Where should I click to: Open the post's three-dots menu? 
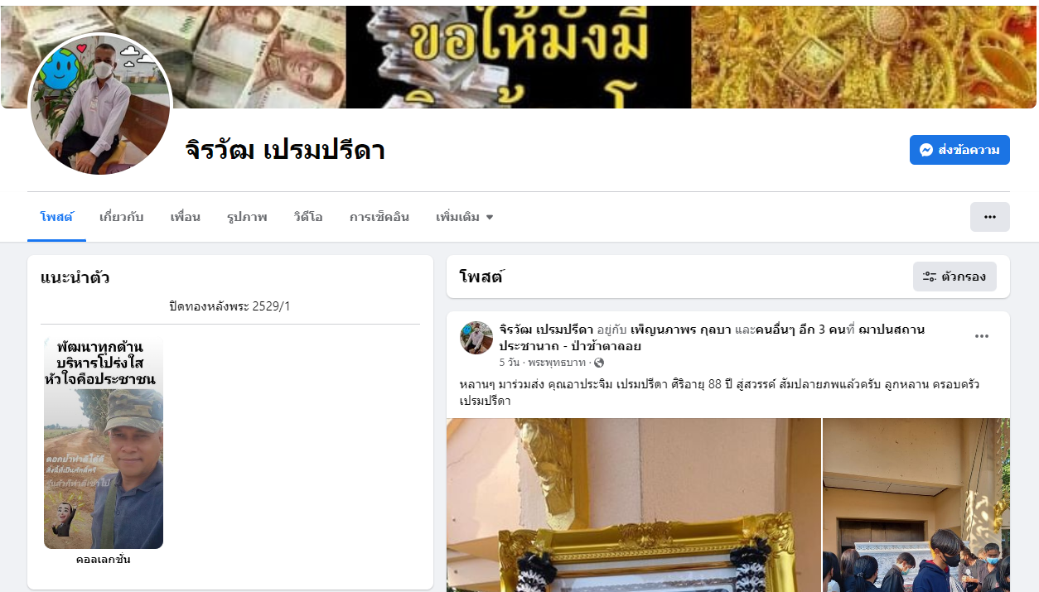pos(982,336)
